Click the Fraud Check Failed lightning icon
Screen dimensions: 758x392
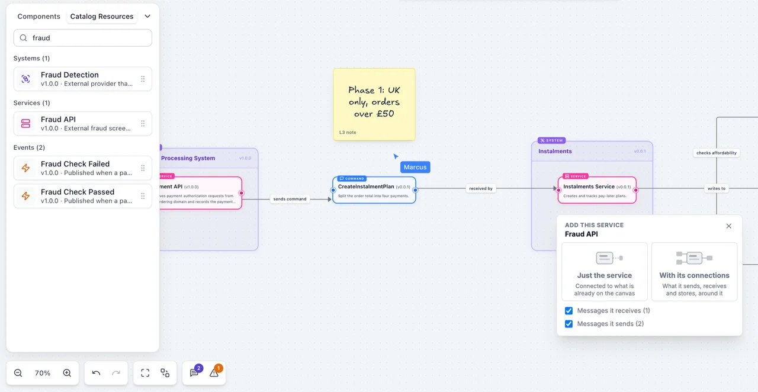25,168
